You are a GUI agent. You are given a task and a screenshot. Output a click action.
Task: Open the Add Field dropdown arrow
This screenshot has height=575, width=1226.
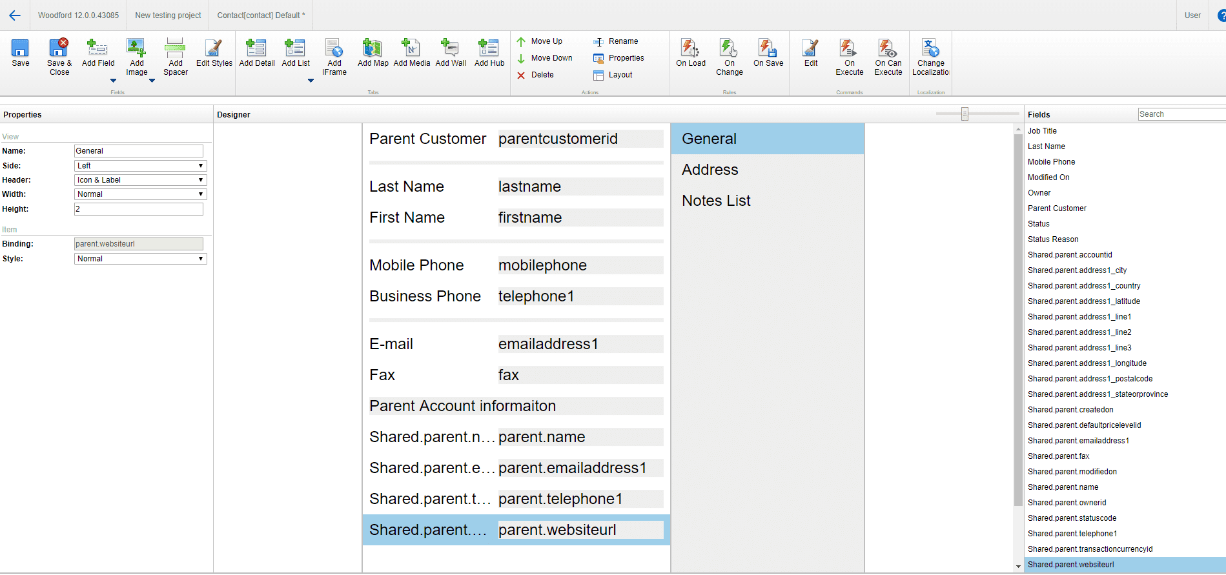[113, 81]
